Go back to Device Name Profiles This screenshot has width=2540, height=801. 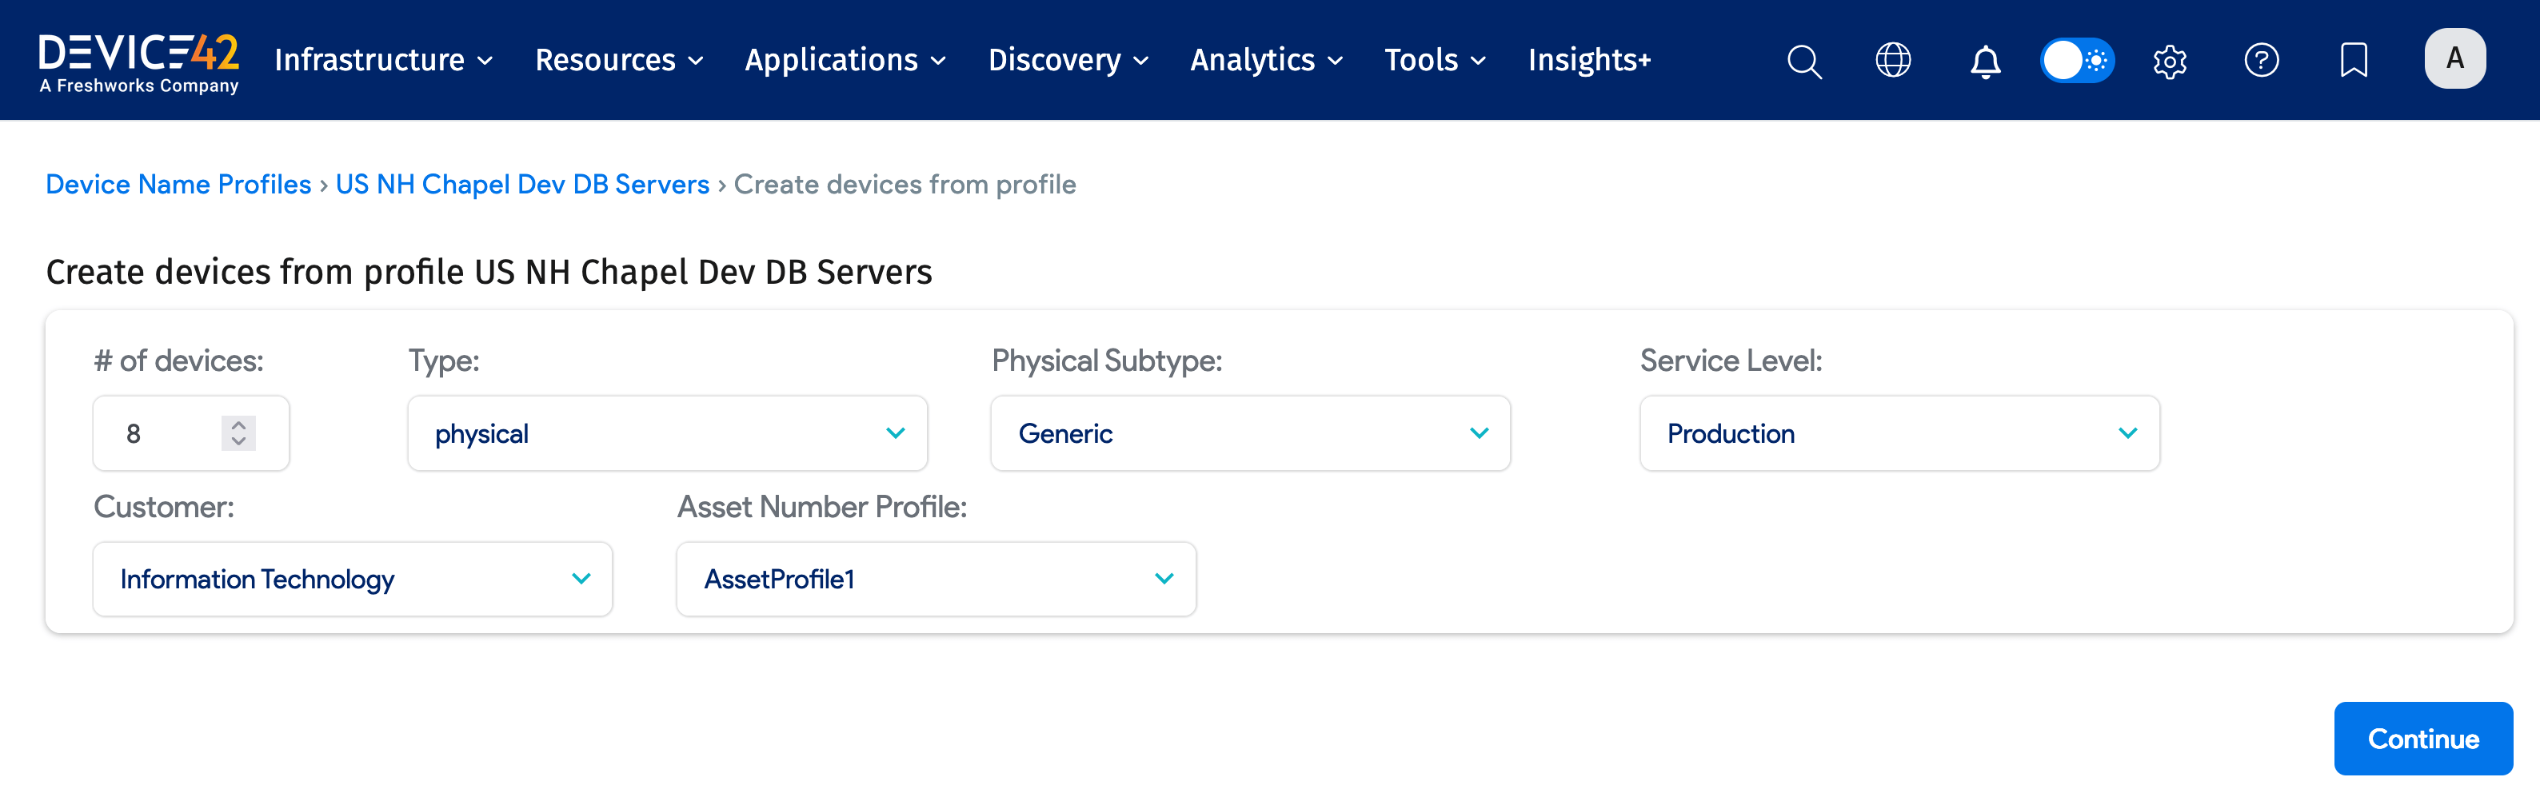pos(178,183)
